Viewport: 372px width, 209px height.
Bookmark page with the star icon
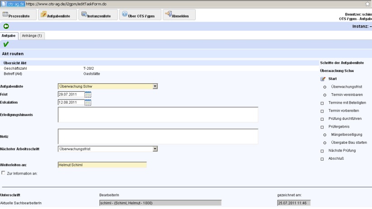(367, 3)
